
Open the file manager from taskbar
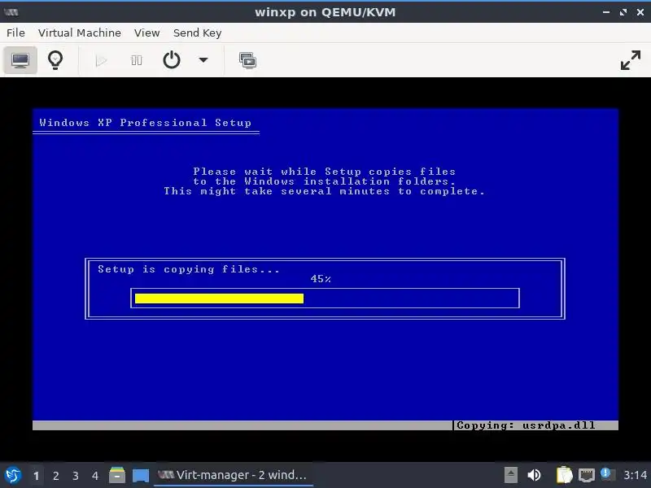point(117,475)
